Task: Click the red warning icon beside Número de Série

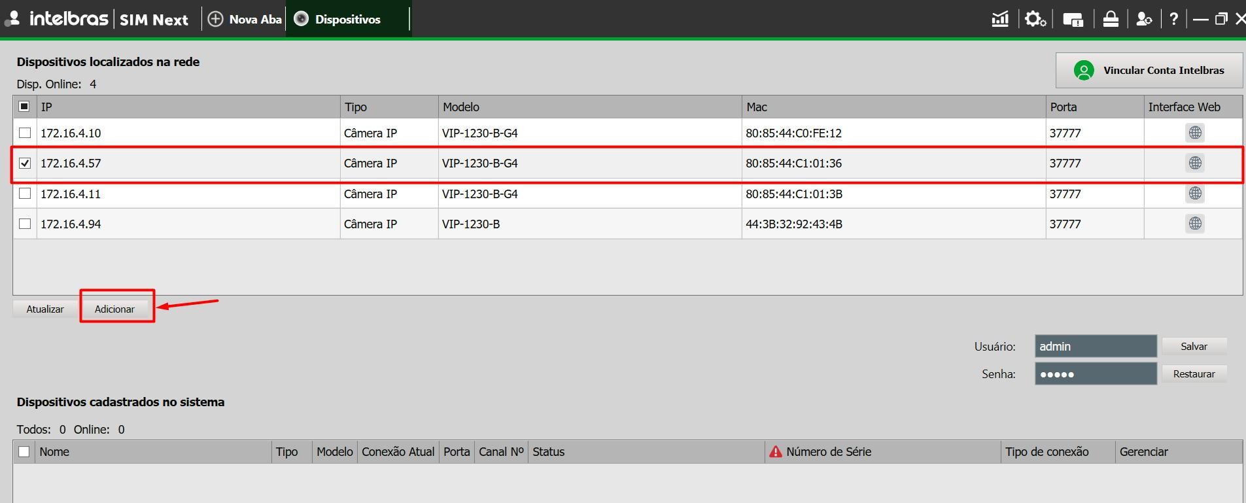Action: 776,451
